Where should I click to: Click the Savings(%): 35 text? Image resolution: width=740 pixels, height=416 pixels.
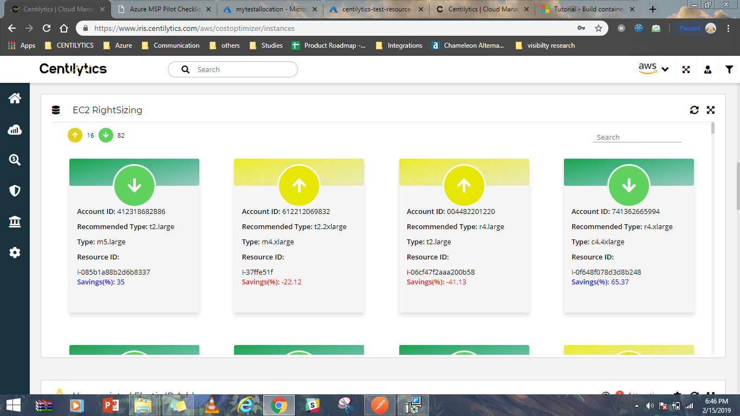coord(101,282)
